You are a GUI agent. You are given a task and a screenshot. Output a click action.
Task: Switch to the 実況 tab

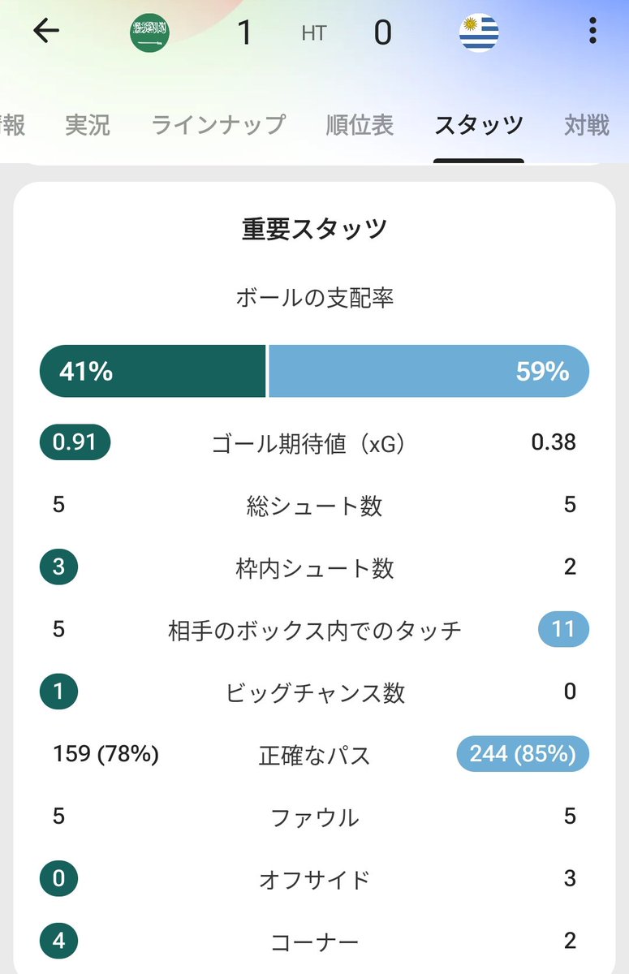pos(88,125)
